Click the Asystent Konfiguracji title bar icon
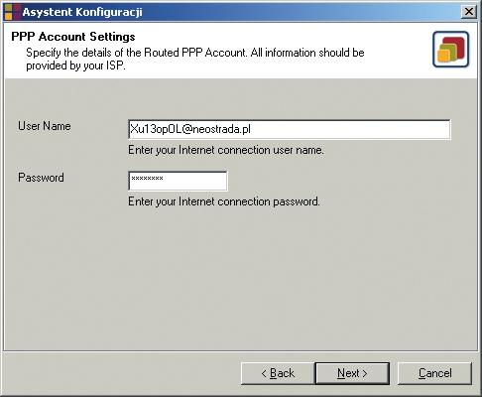Viewport: 482px width, 397px height. point(12,12)
